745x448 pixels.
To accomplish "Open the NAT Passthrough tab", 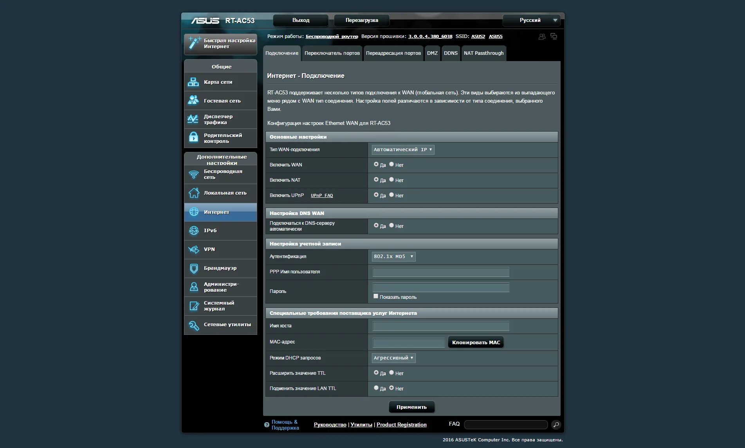I will (x=483, y=53).
